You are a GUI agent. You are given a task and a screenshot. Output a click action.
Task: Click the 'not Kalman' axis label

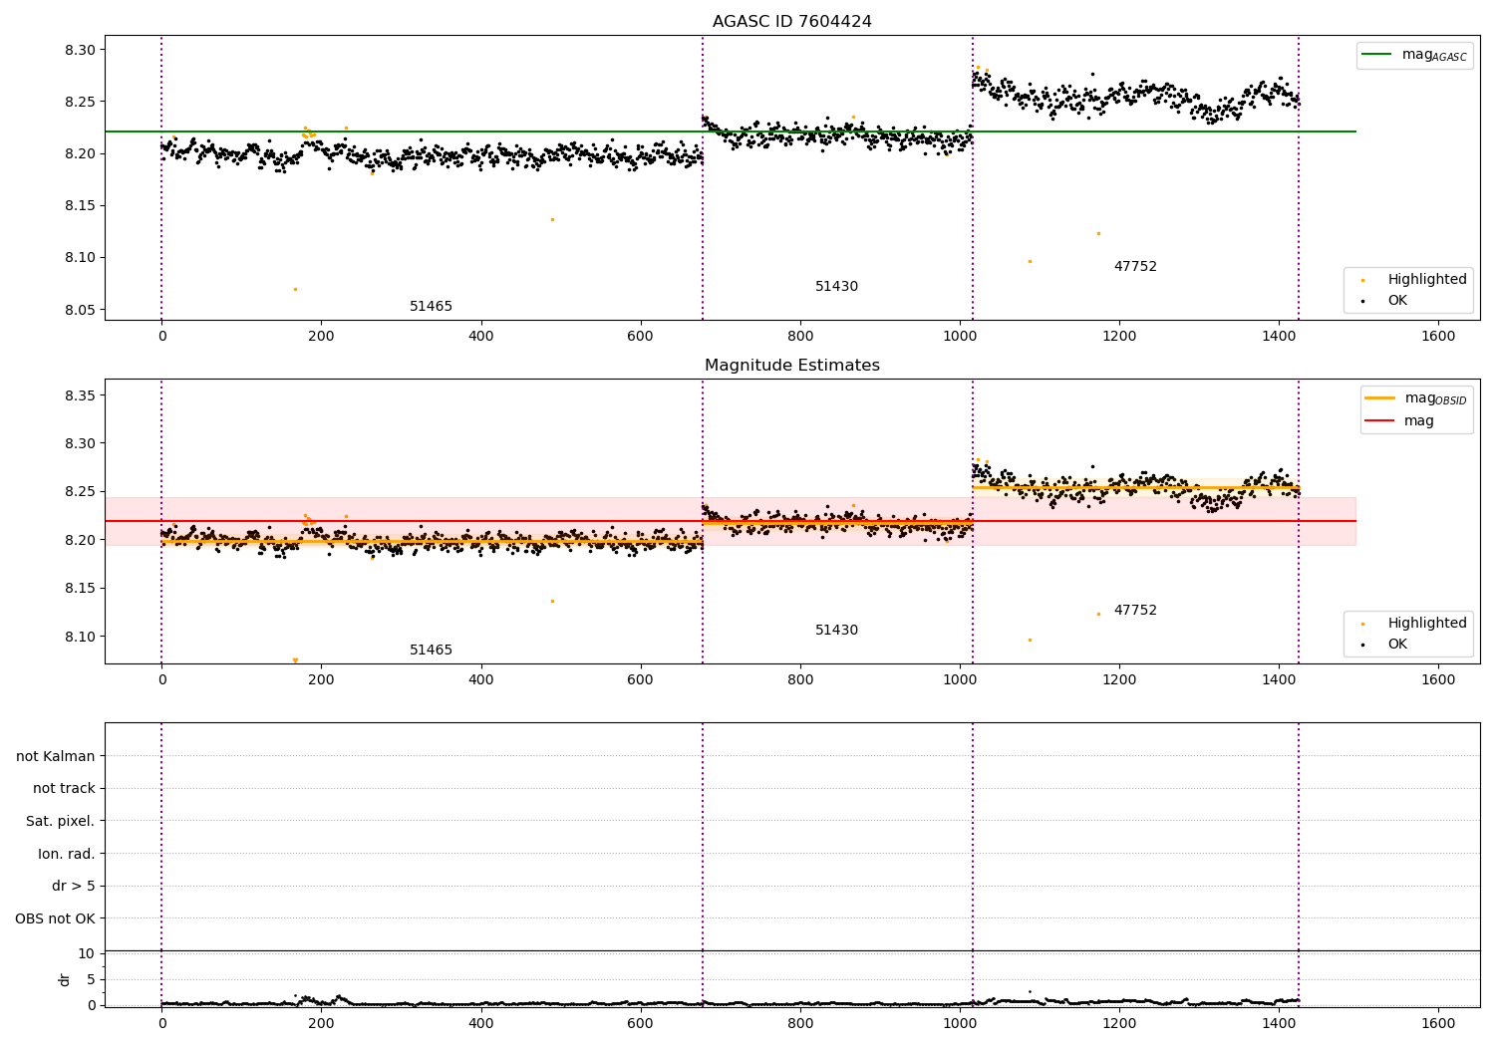(x=56, y=757)
